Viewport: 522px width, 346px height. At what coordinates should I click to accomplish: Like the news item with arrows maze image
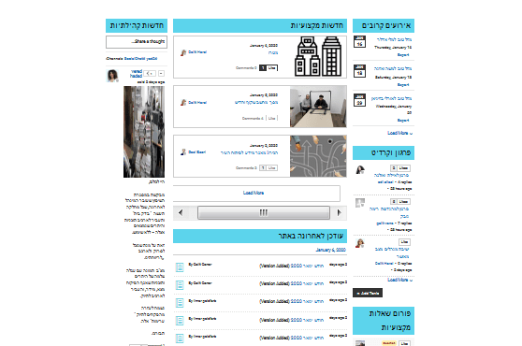coord(272,168)
